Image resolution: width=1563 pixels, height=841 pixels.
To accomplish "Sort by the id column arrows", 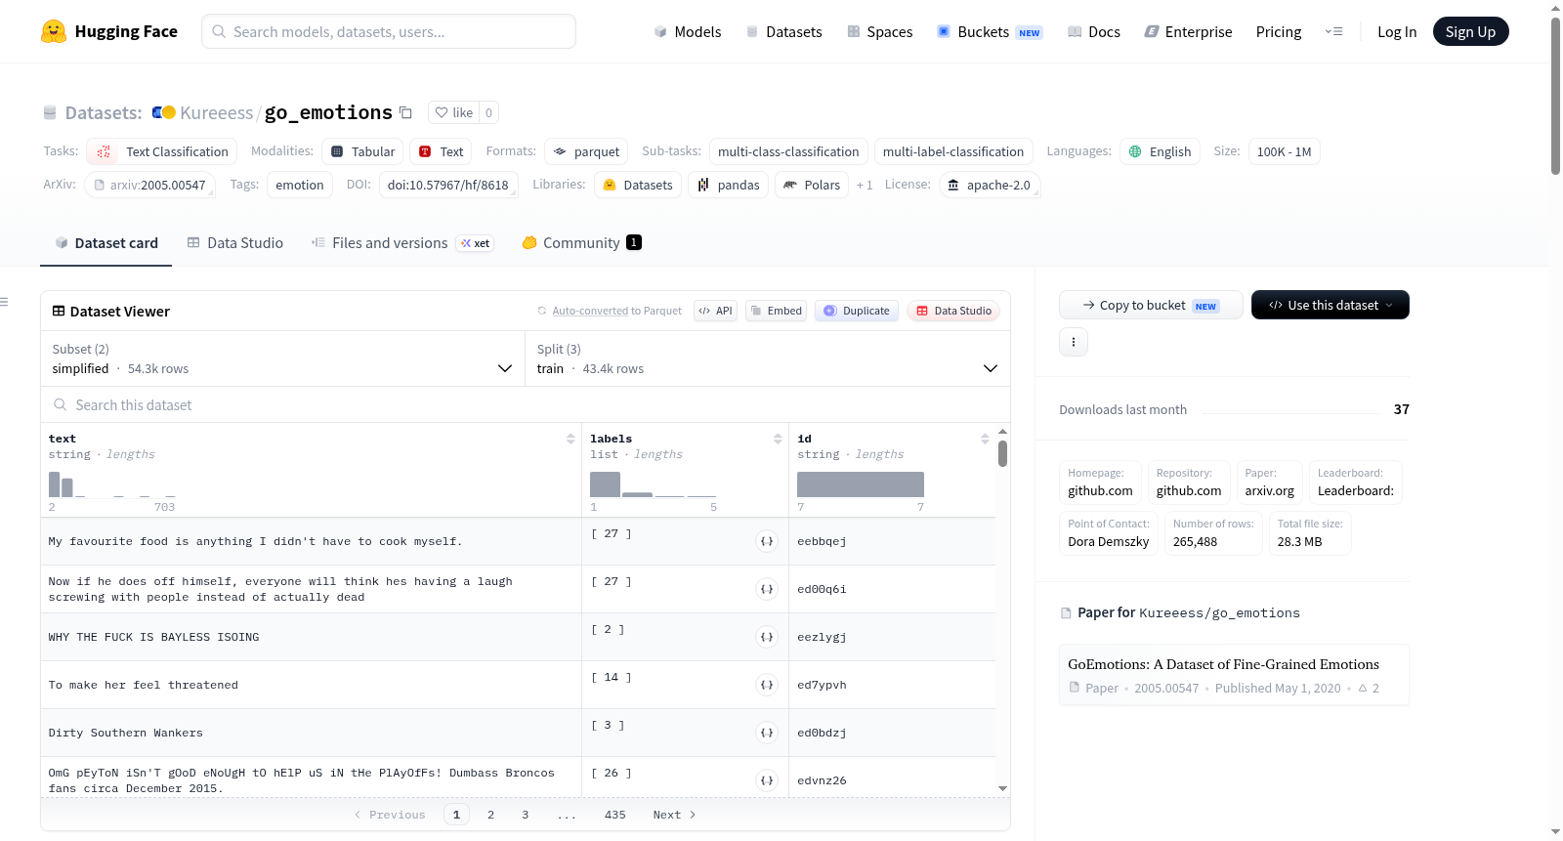I will tap(985, 439).
